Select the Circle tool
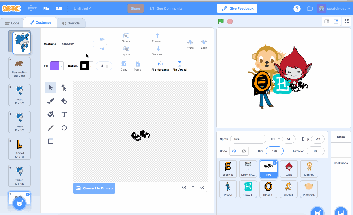The width and height of the screenshot is (353, 215). coord(64,128)
